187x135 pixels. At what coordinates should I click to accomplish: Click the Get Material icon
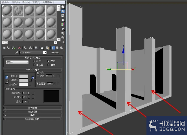(4, 48)
